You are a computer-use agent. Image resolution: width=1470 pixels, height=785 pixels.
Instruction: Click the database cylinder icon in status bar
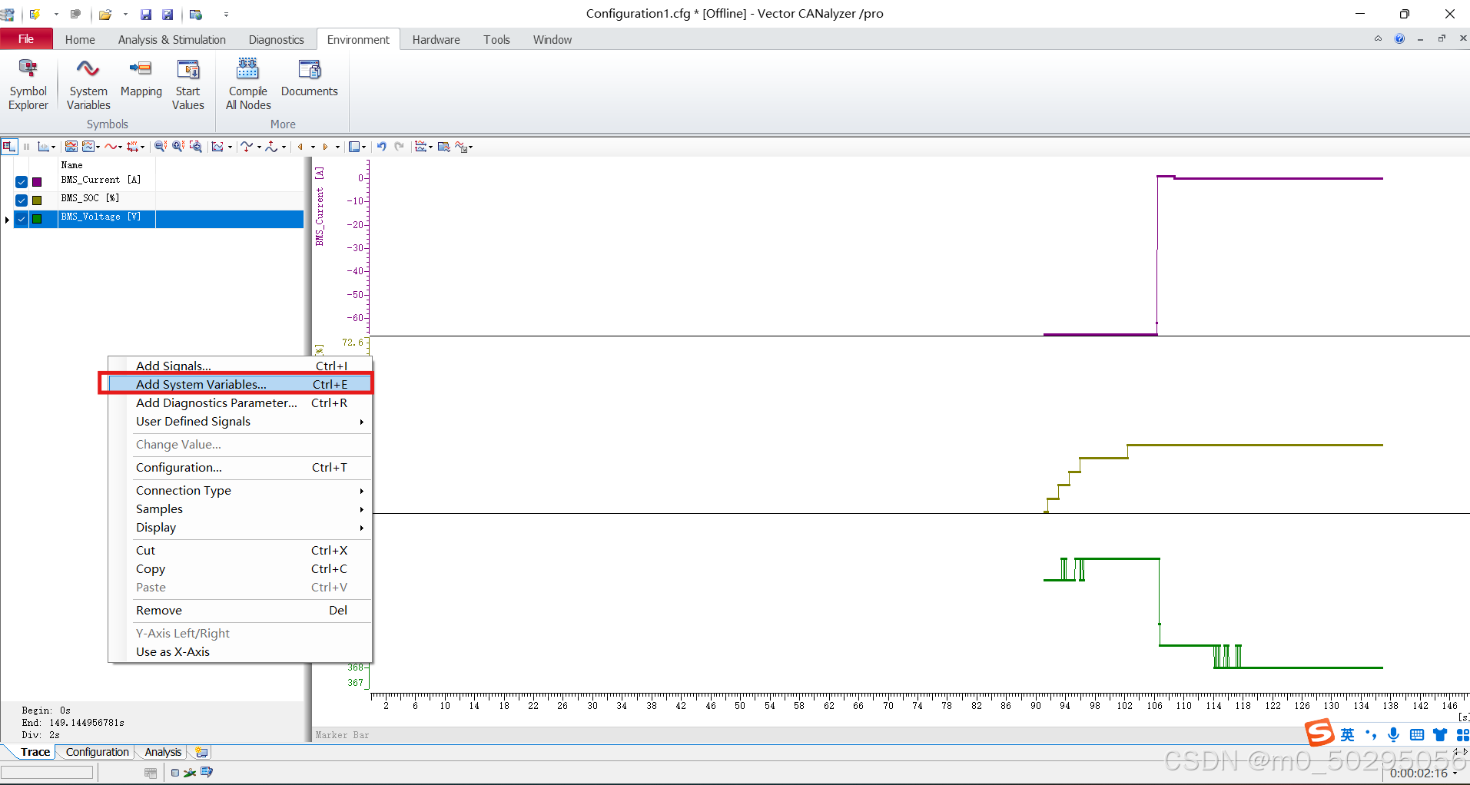point(174,773)
